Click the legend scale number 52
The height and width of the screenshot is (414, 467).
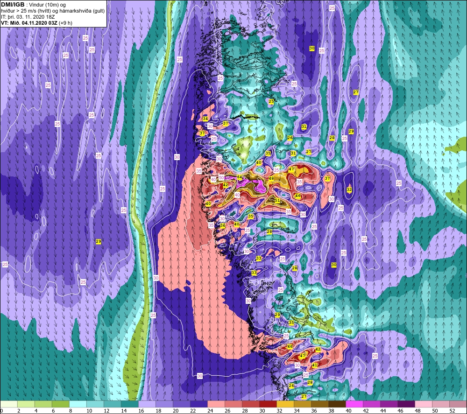click(x=452, y=411)
